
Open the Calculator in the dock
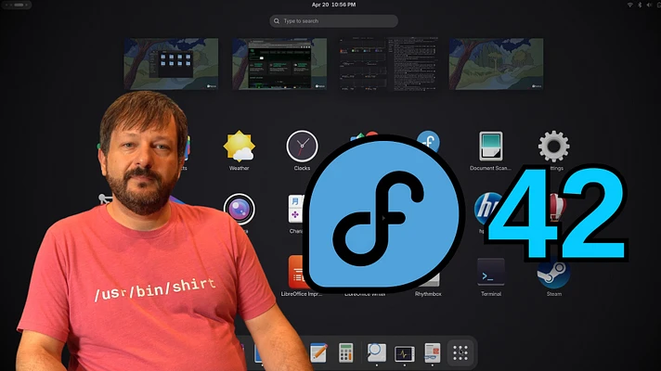[345, 352]
